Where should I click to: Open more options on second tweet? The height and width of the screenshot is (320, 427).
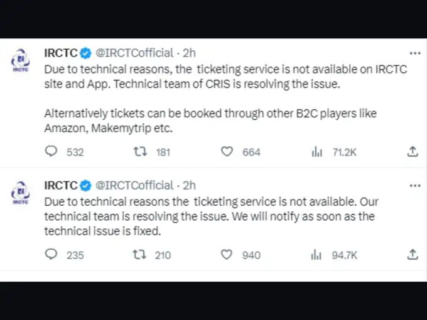pos(415,186)
